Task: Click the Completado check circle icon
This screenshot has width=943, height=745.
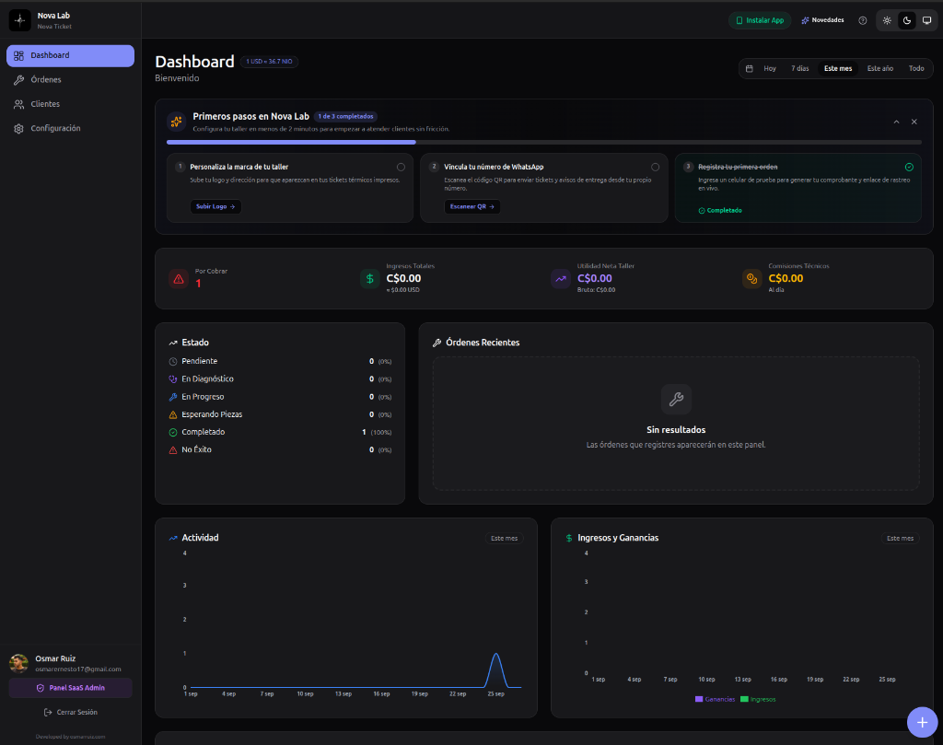Action: point(173,432)
